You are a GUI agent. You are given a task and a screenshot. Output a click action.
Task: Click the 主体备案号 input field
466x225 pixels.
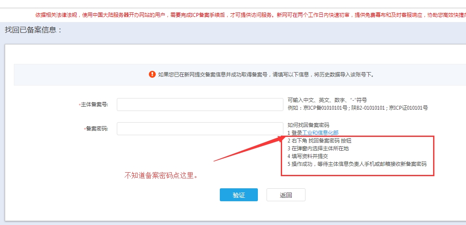199,105
